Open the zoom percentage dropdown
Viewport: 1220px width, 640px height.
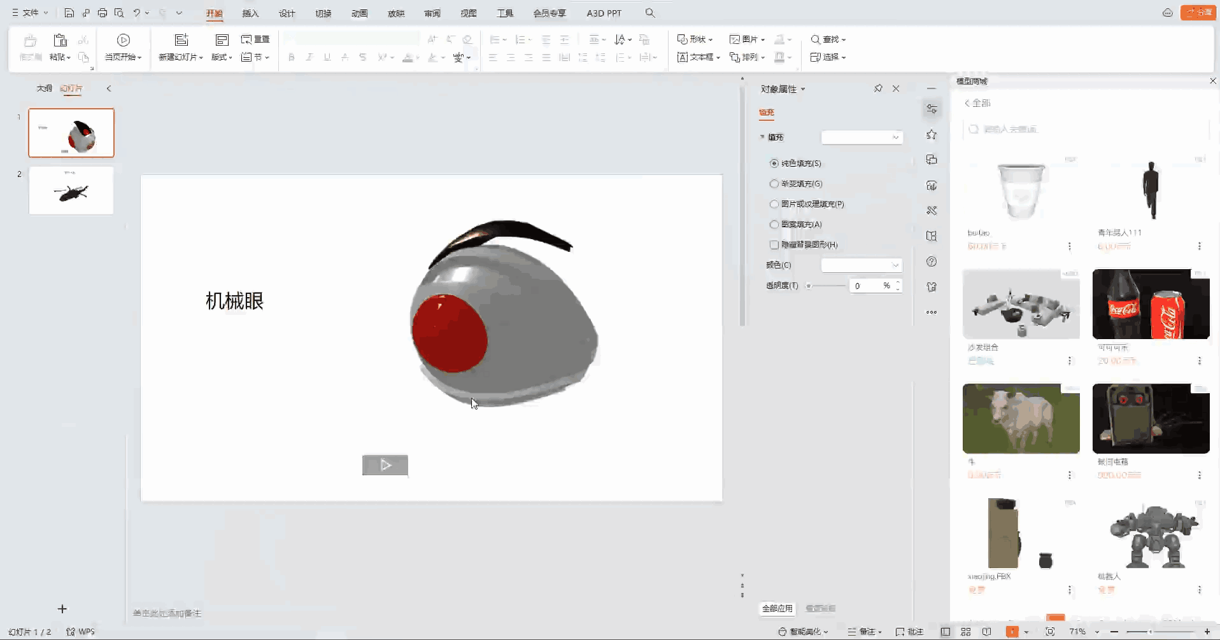(1097, 632)
